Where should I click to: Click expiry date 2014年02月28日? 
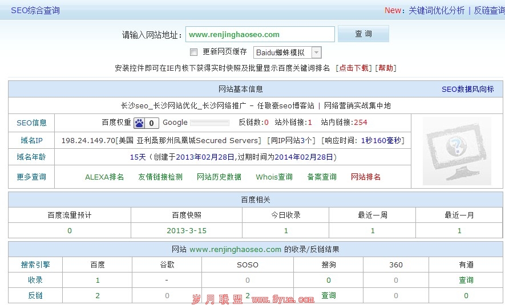tap(304, 157)
